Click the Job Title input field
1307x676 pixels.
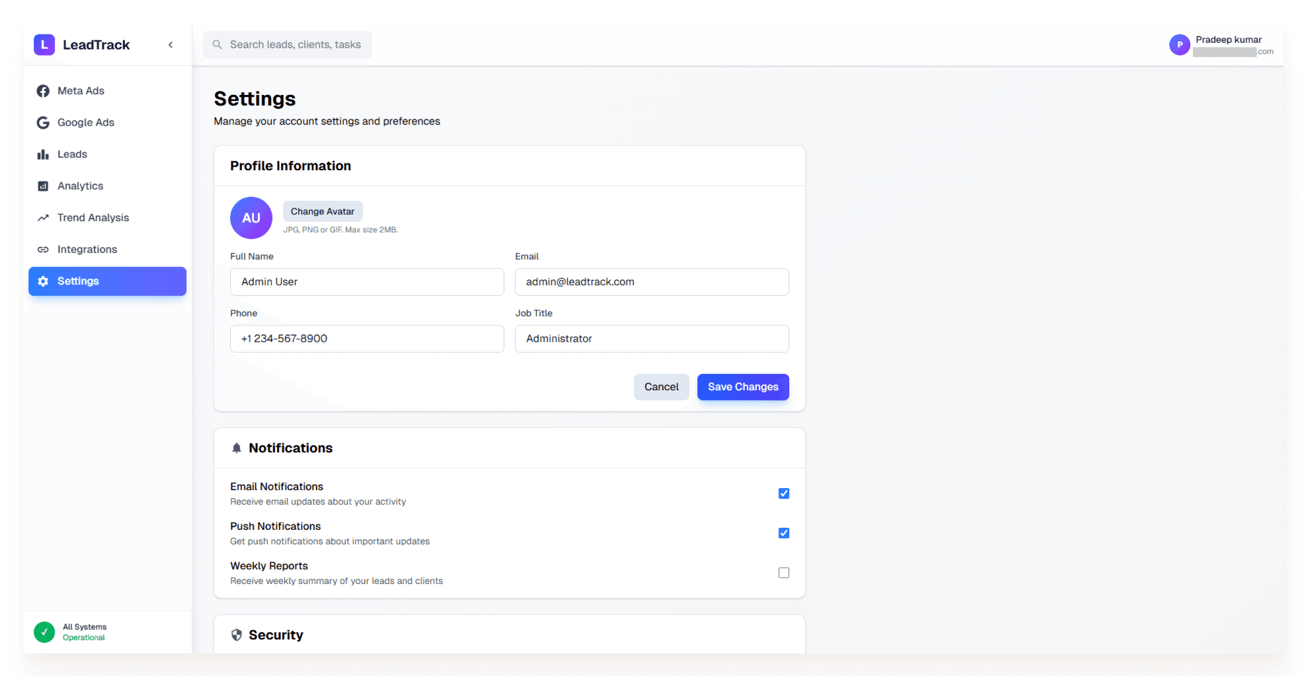pyautogui.click(x=652, y=339)
